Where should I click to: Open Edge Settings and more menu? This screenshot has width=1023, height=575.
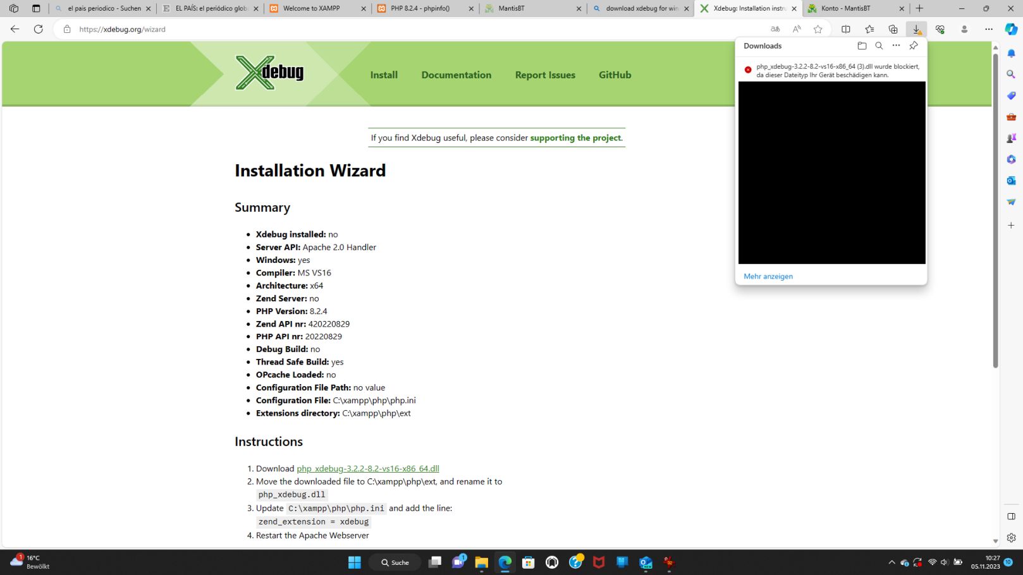point(989,29)
